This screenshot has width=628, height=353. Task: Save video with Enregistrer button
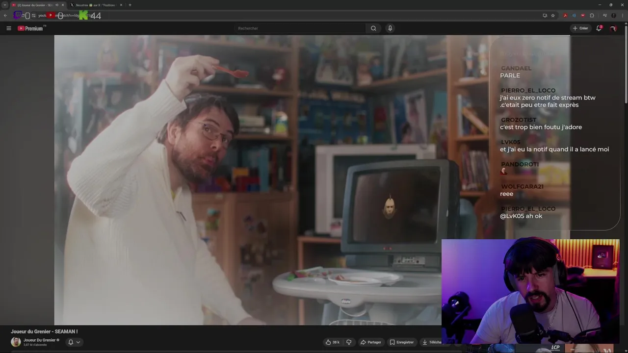pos(402,342)
